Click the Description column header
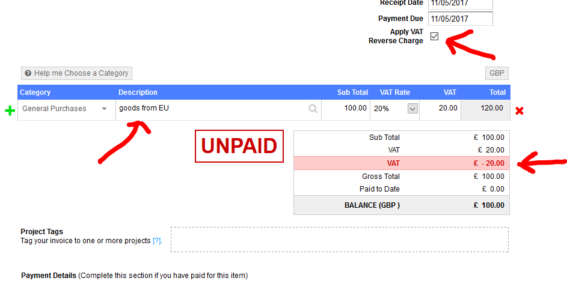This screenshot has width=567, height=284. click(x=138, y=92)
